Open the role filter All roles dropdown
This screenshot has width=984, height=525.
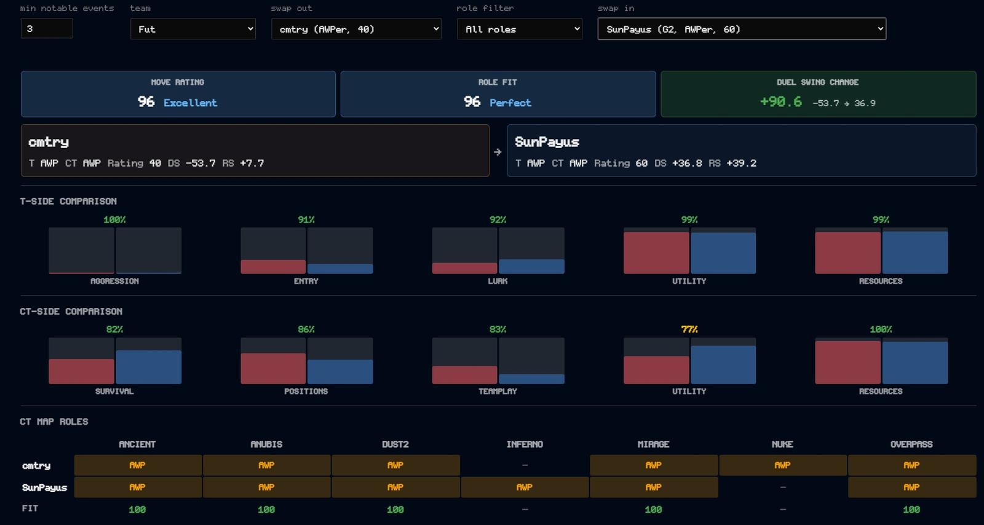(520, 29)
